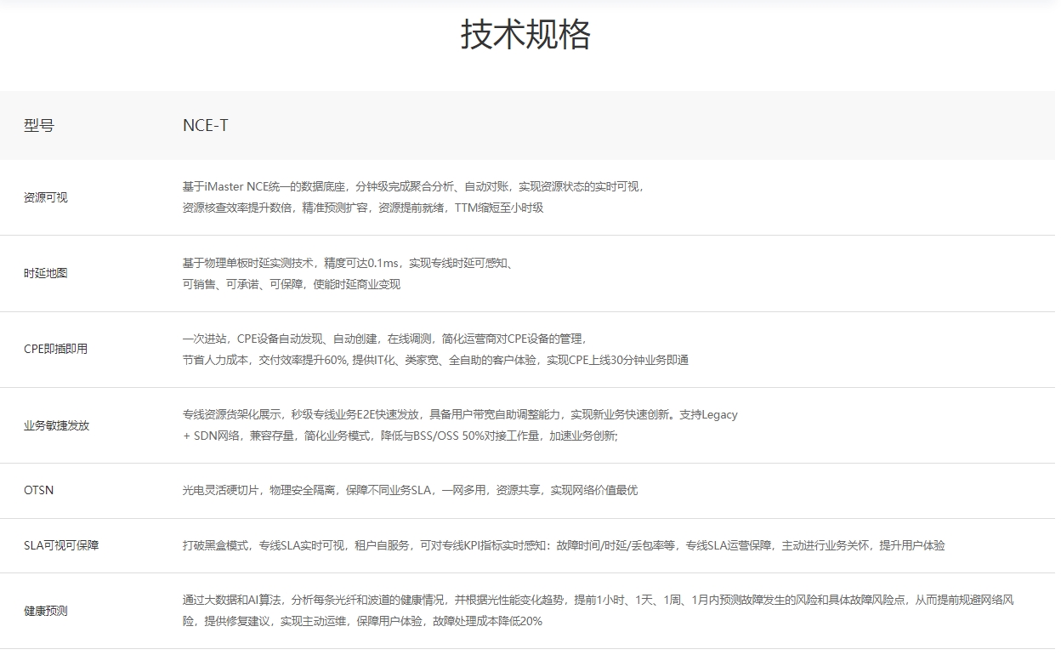Click the line starting 通过大数据和AI算法
The width and height of the screenshot is (1061, 655).
[599, 600]
